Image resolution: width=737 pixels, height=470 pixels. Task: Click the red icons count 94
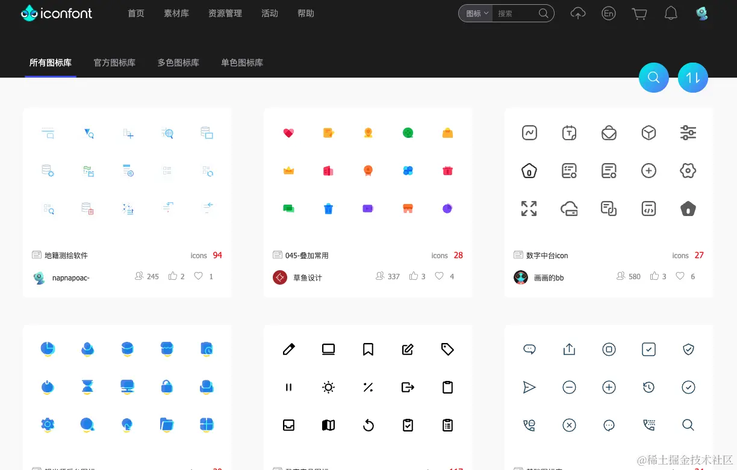[217, 255]
